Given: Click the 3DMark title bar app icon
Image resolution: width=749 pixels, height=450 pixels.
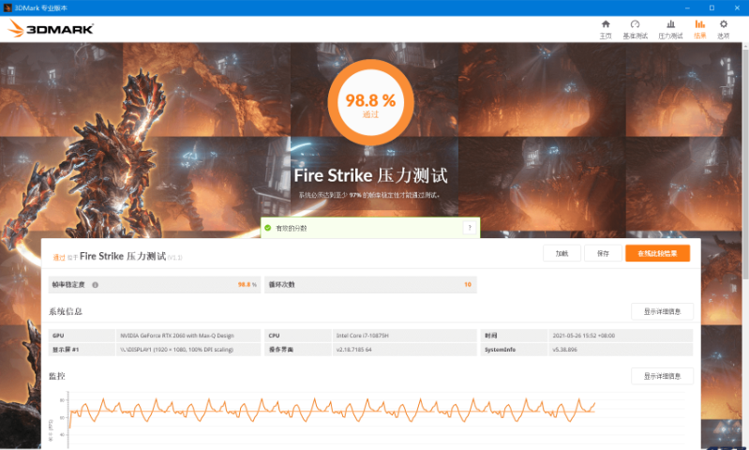Looking at the screenshot, I should [7, 7].
